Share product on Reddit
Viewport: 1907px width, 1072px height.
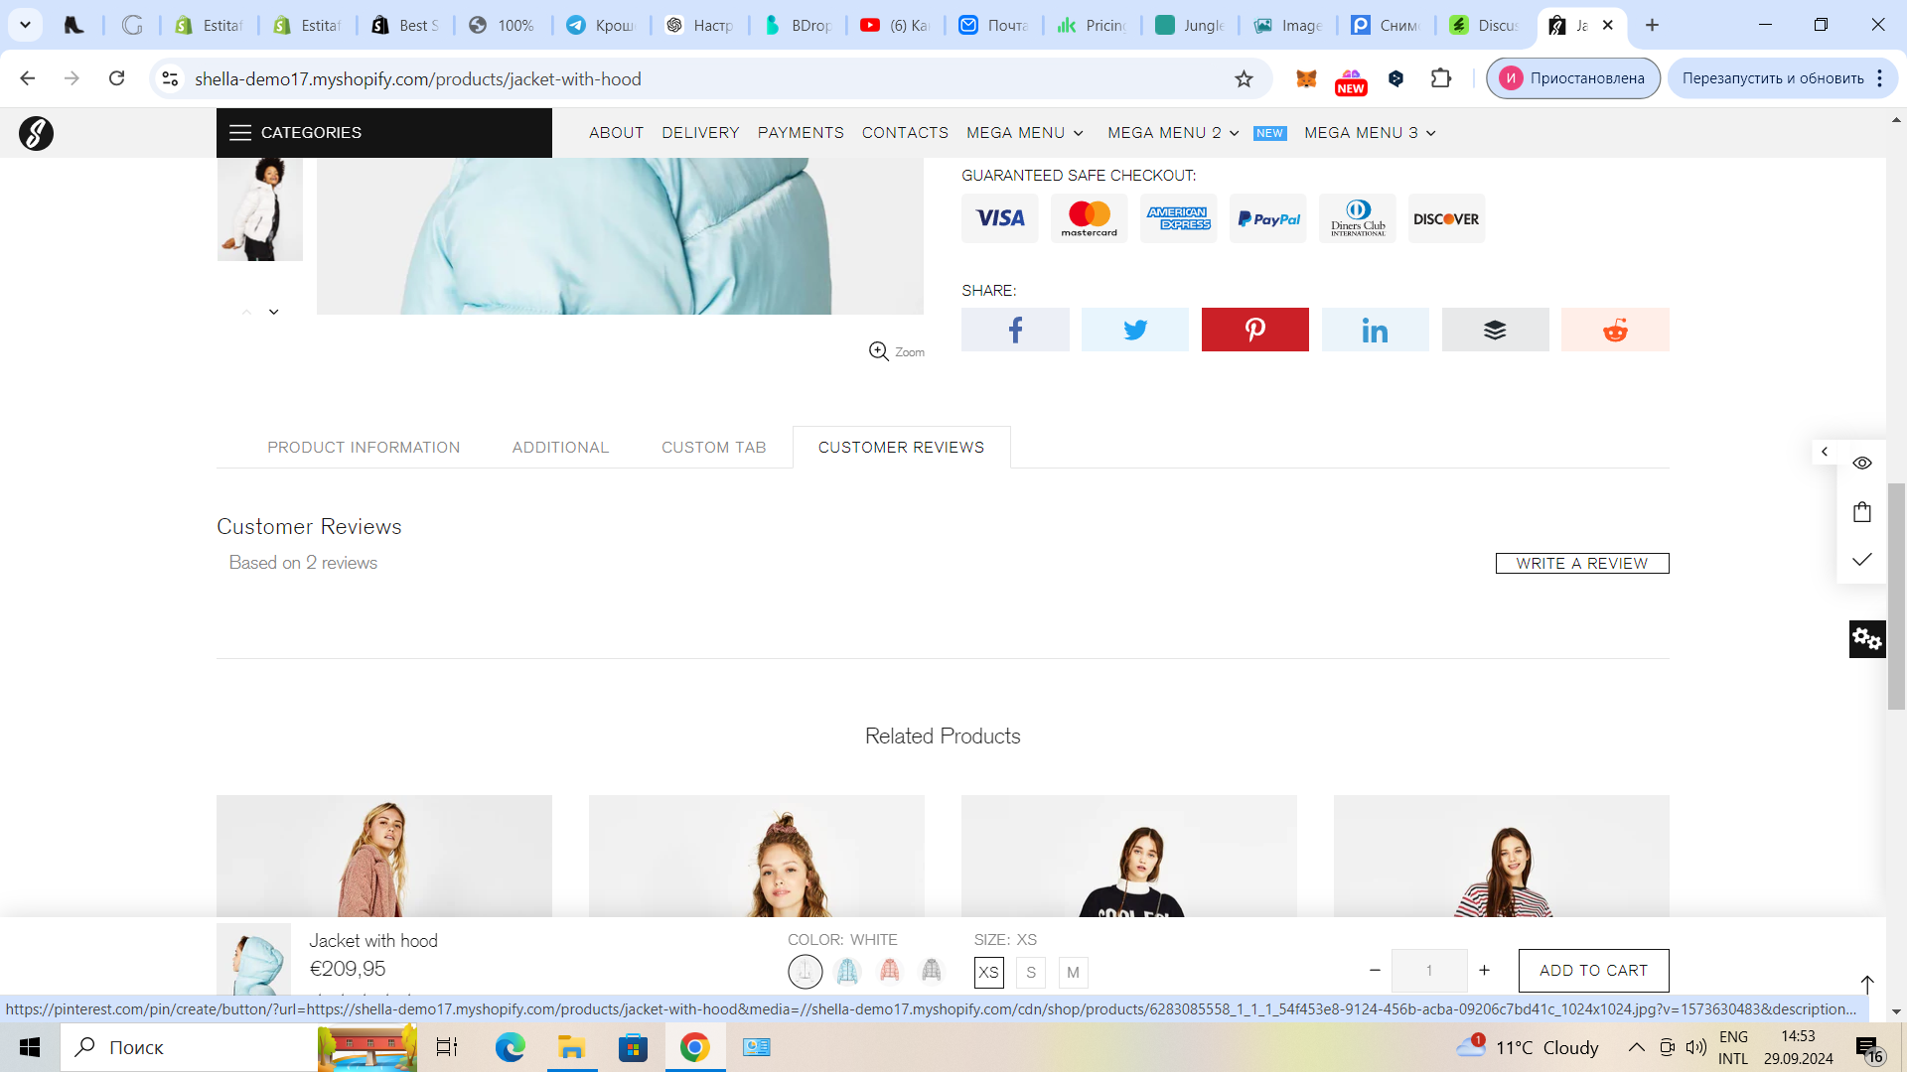[1615, 330]
